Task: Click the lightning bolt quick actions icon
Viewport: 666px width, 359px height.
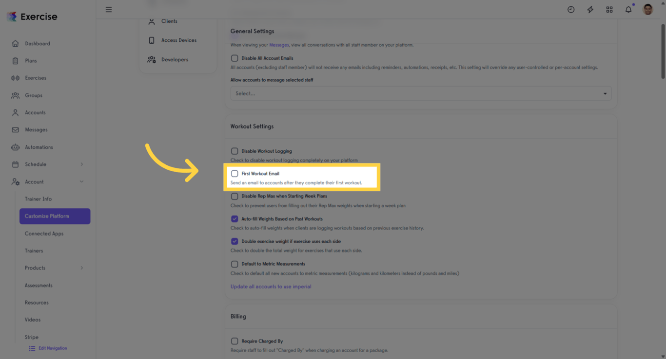Action: point(590,9)
